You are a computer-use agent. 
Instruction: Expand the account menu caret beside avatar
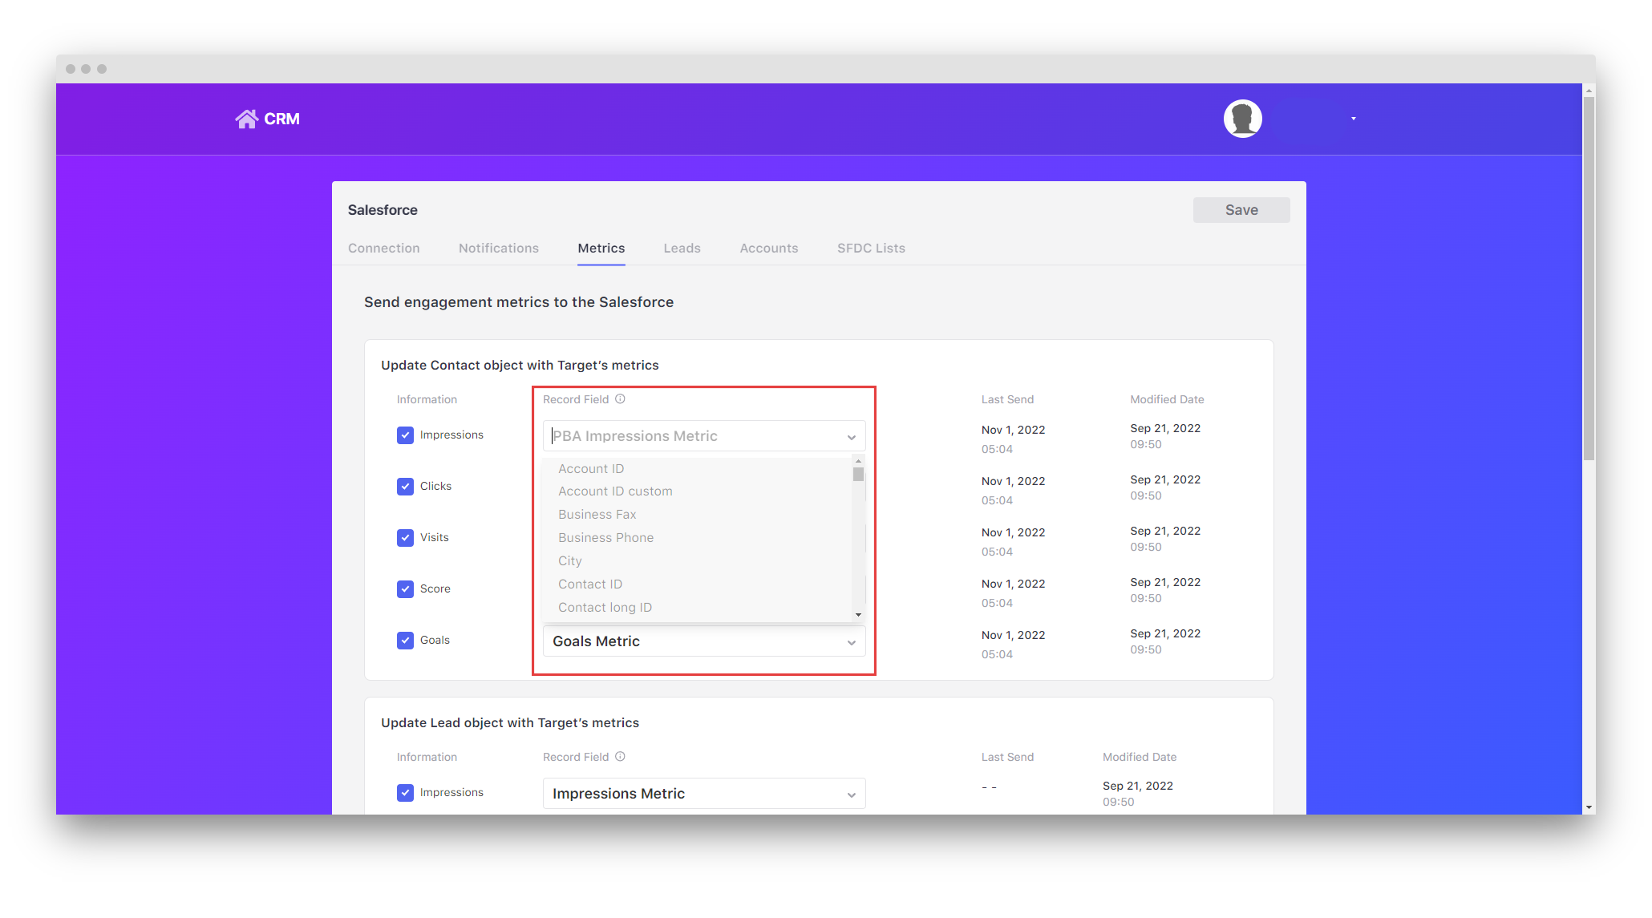click(1353, 119)
